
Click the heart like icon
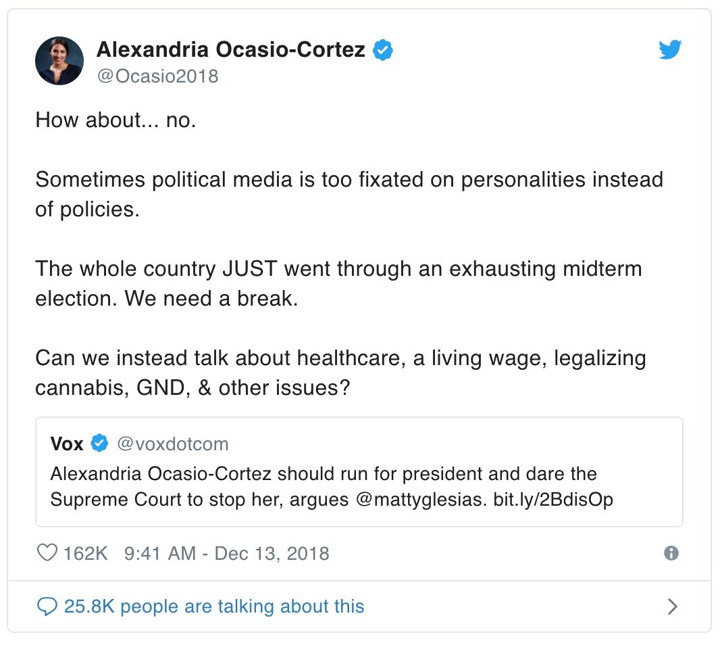[x=47, y=553]
